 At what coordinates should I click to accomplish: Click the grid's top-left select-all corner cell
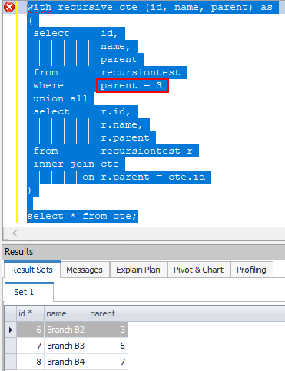coord(11,313)
